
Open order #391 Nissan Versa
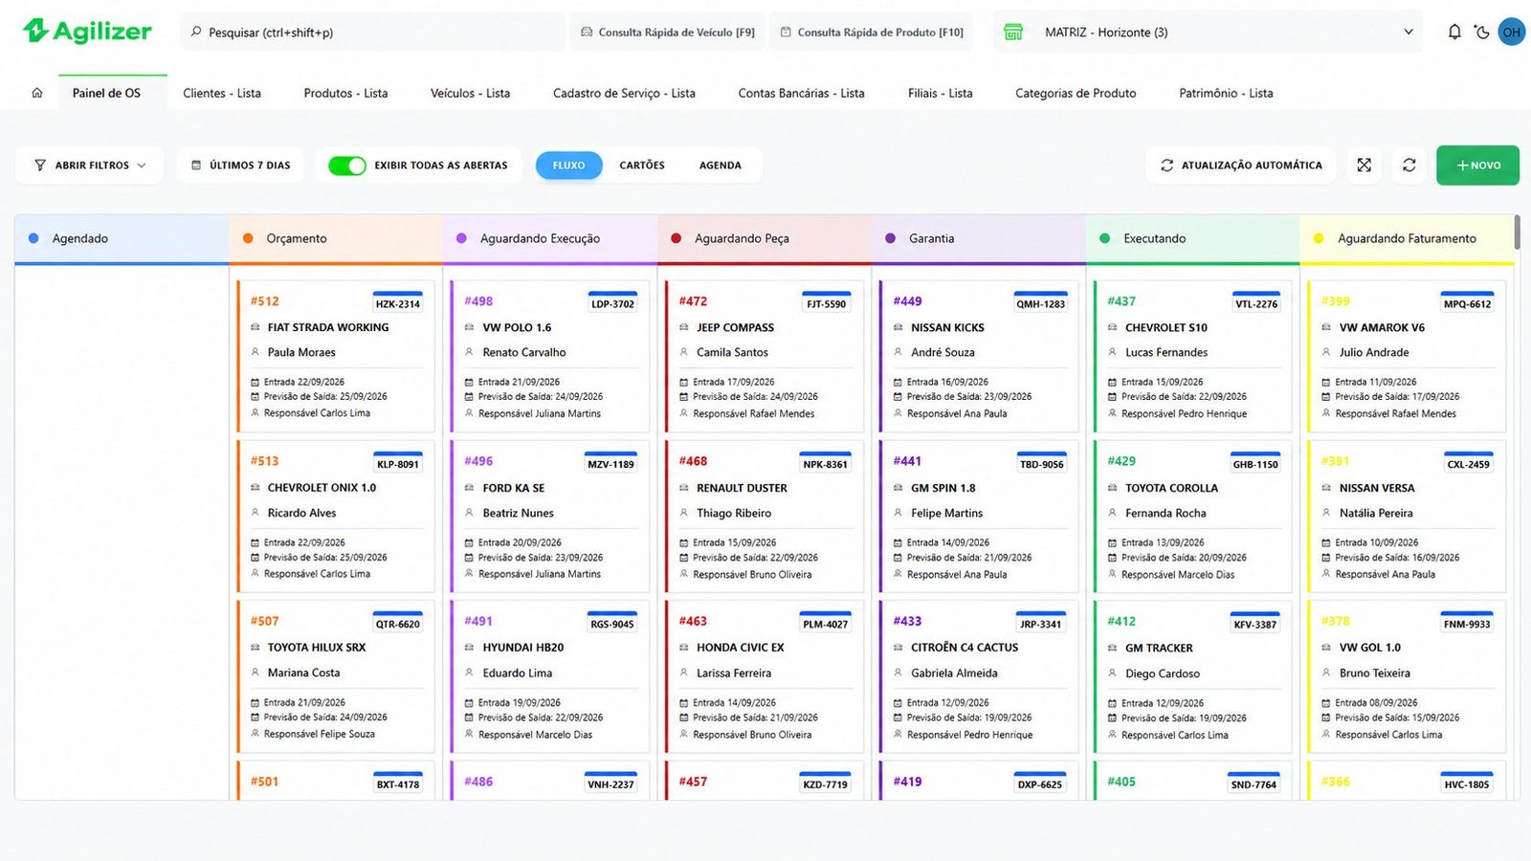[x=1407, y=517]
